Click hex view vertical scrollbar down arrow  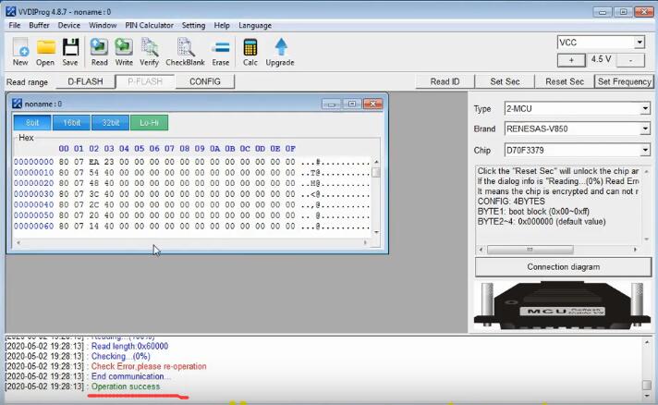[376, 232]
